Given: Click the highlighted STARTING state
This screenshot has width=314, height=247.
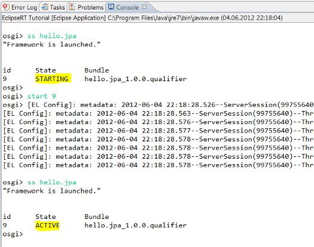Looking at the screenshot, I should coord(53,79).
